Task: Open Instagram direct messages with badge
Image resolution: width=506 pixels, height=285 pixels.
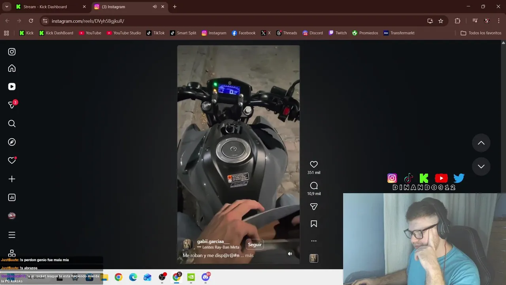Action: [x=12, y=105]
